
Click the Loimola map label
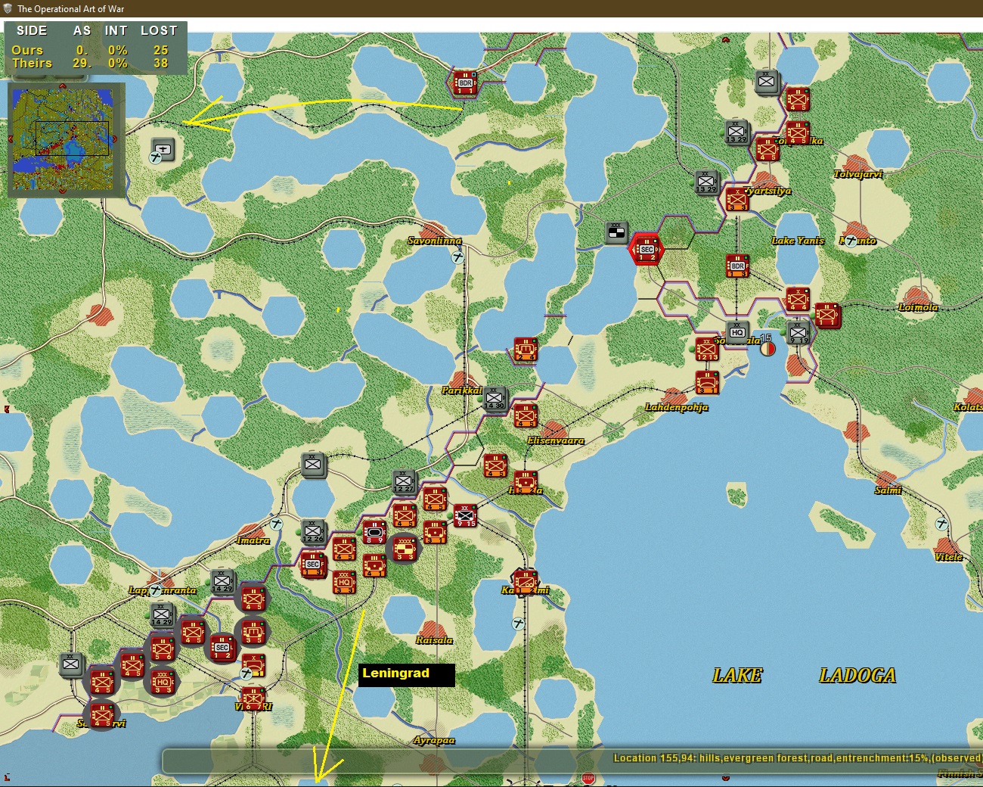(x=918, y=307)
